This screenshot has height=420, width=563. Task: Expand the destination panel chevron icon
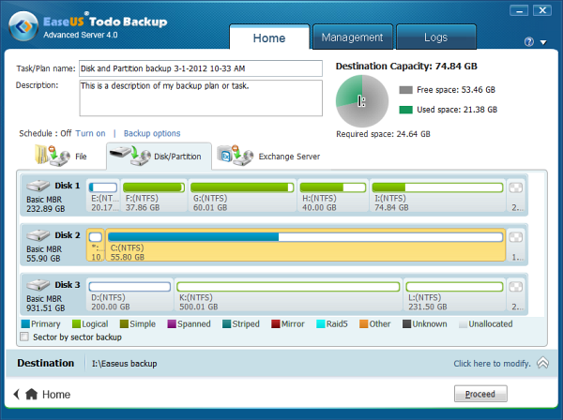542,363
